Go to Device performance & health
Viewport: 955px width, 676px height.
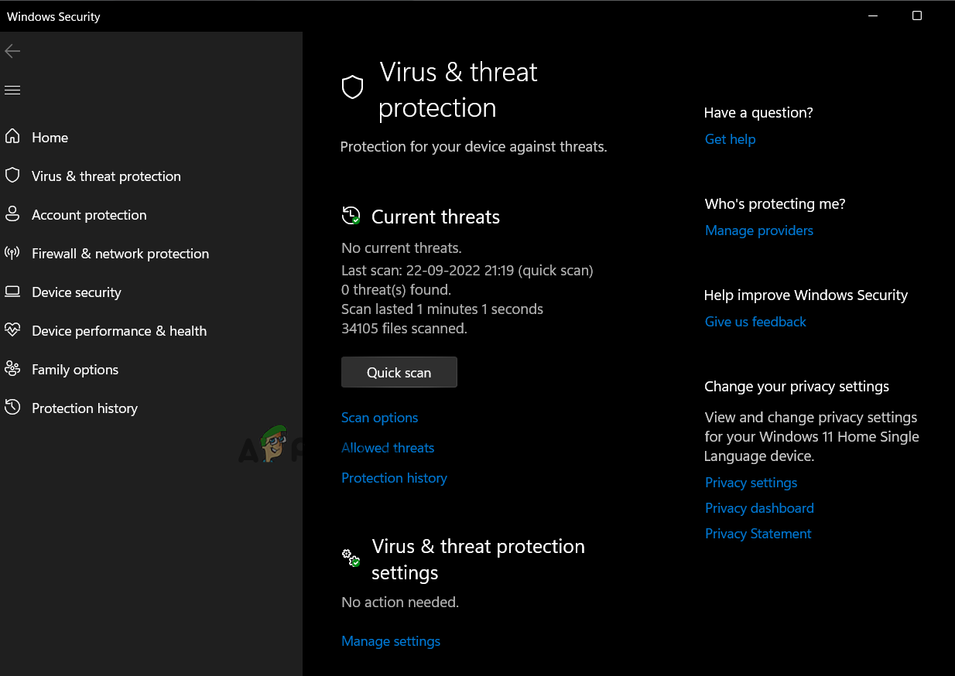pyautogui.click(x=118, y=331)
